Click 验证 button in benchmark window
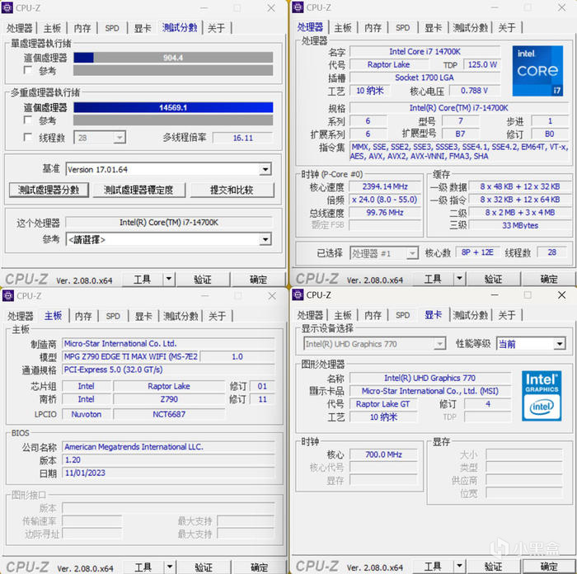Image resolution: width=577 pixels, height=574 pixels. click(x=203, y=280)
